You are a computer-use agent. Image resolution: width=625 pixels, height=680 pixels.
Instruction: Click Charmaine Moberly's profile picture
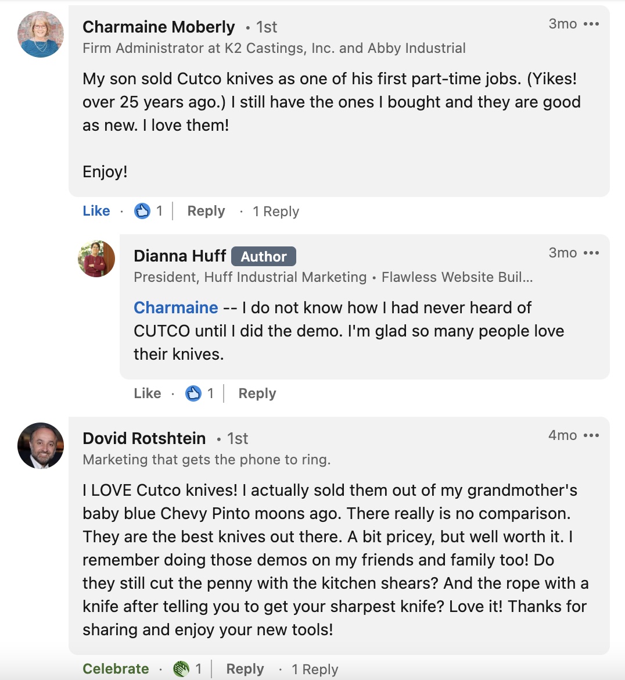pos(40,34)
